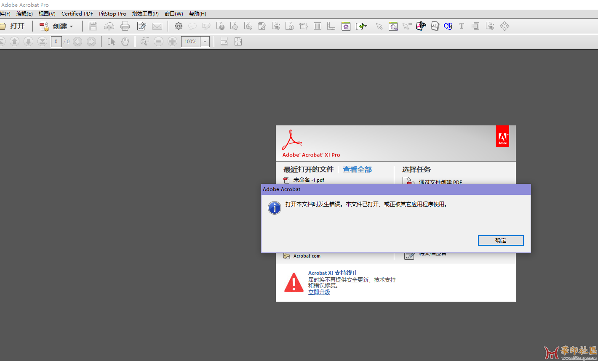Open the 编辑(E) menu
Image resolution: width=598 pixels, height=361 pixels.
(x=24, y=14)
